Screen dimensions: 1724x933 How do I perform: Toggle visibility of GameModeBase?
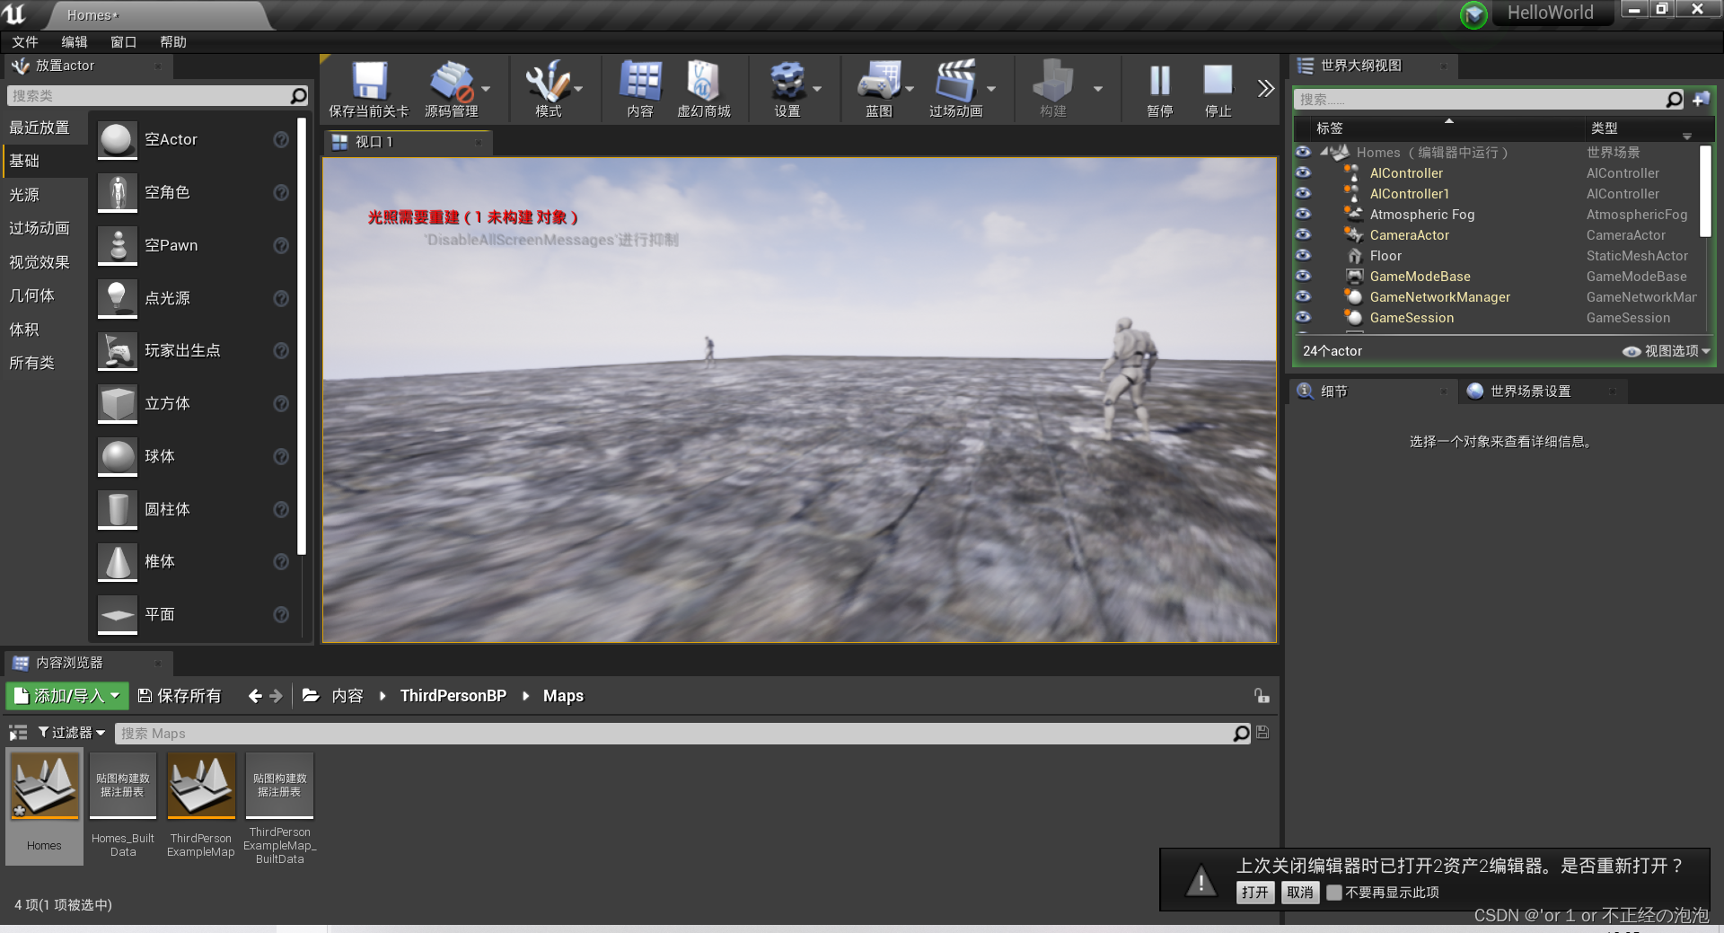(1303, 277)
